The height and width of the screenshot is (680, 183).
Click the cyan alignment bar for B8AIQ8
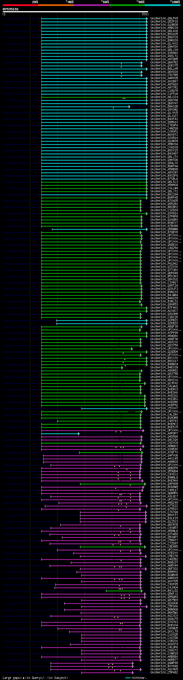point(86,107)
